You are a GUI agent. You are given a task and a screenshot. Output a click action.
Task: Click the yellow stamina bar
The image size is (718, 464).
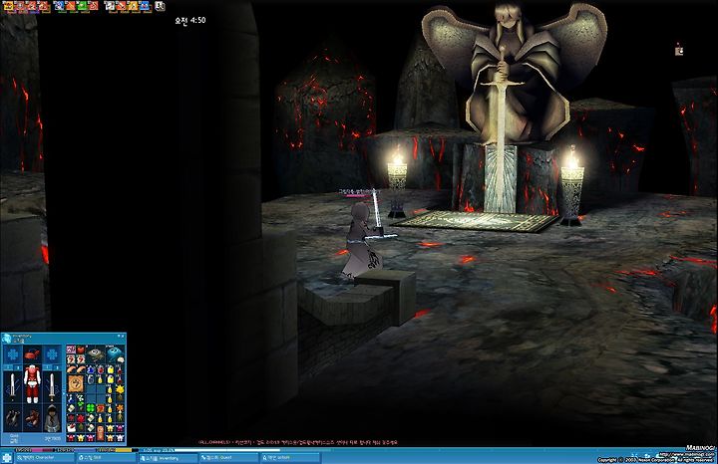coord(118,450)
